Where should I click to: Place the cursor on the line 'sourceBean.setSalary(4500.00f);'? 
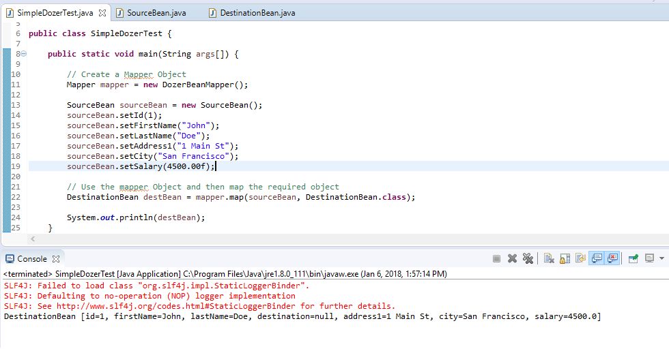pyautogui.click(x=141, y=166)
